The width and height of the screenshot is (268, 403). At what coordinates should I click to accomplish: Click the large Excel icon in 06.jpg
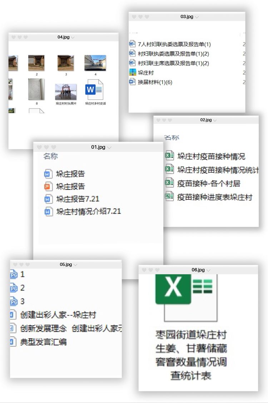click(x=187, y=298)
